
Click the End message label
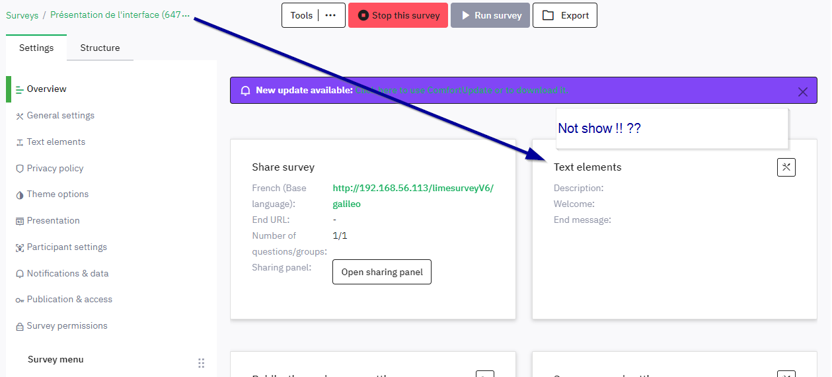(582, 220)
